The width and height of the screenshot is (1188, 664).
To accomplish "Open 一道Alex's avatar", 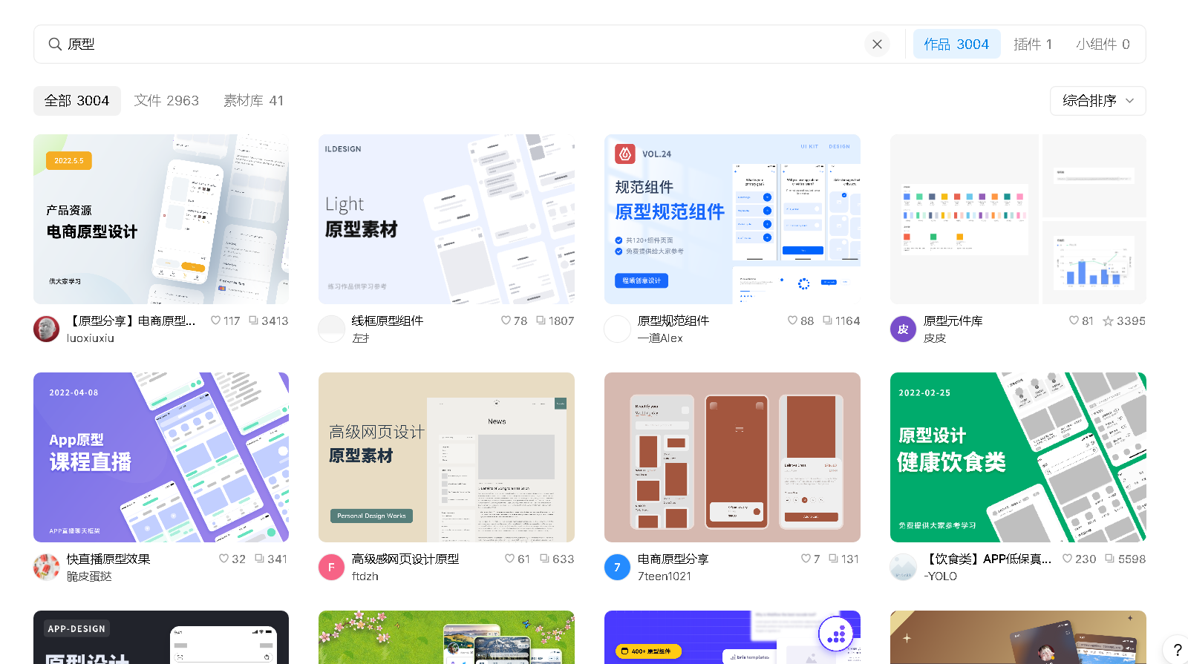I will [x=617, y=329].
